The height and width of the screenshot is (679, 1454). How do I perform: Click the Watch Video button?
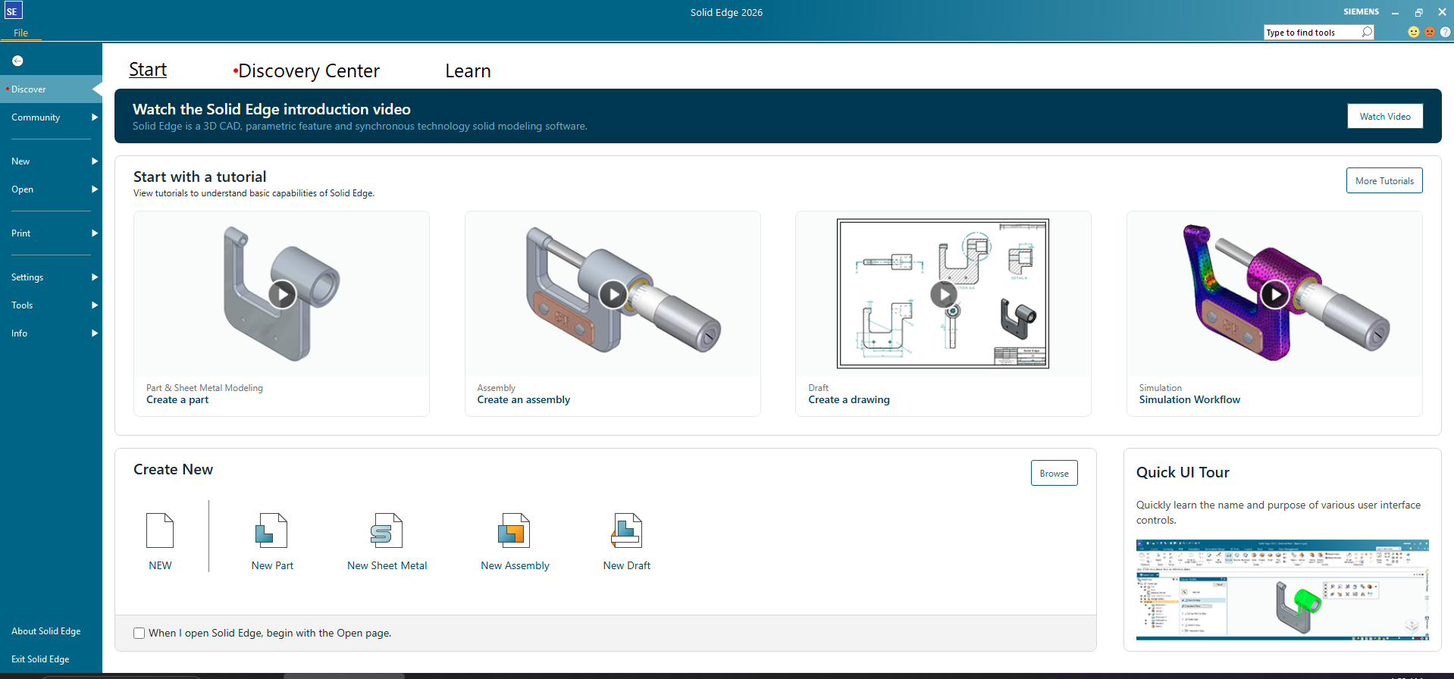1384,116
